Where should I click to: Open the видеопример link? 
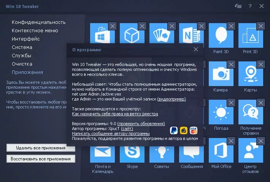(x=172, y=99)
